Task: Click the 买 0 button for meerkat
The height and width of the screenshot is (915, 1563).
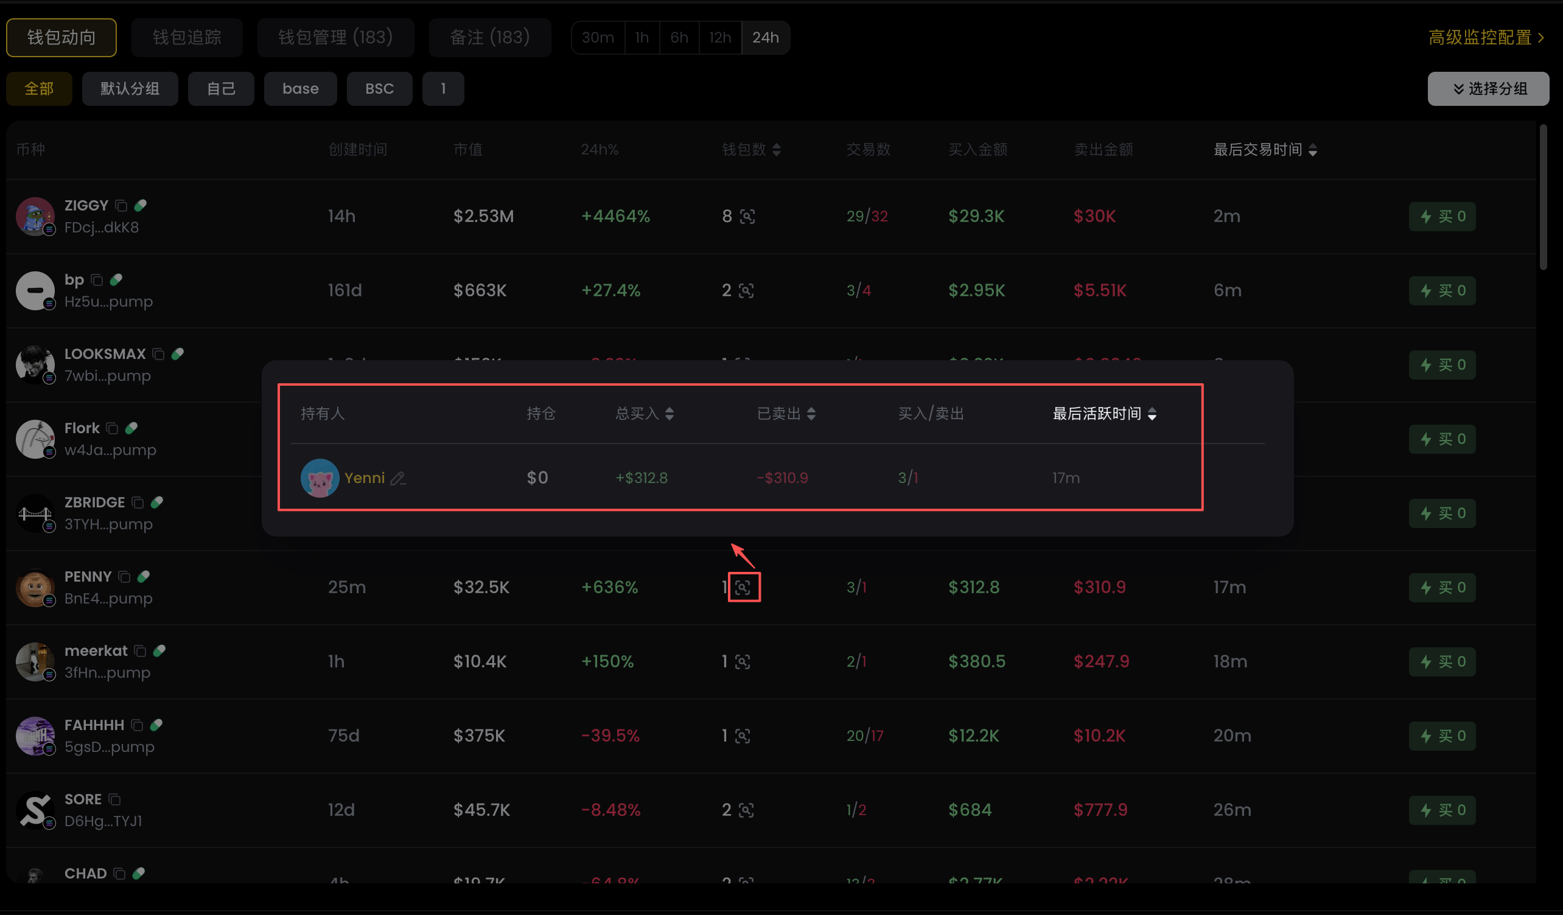Action: coord(1441,661)
